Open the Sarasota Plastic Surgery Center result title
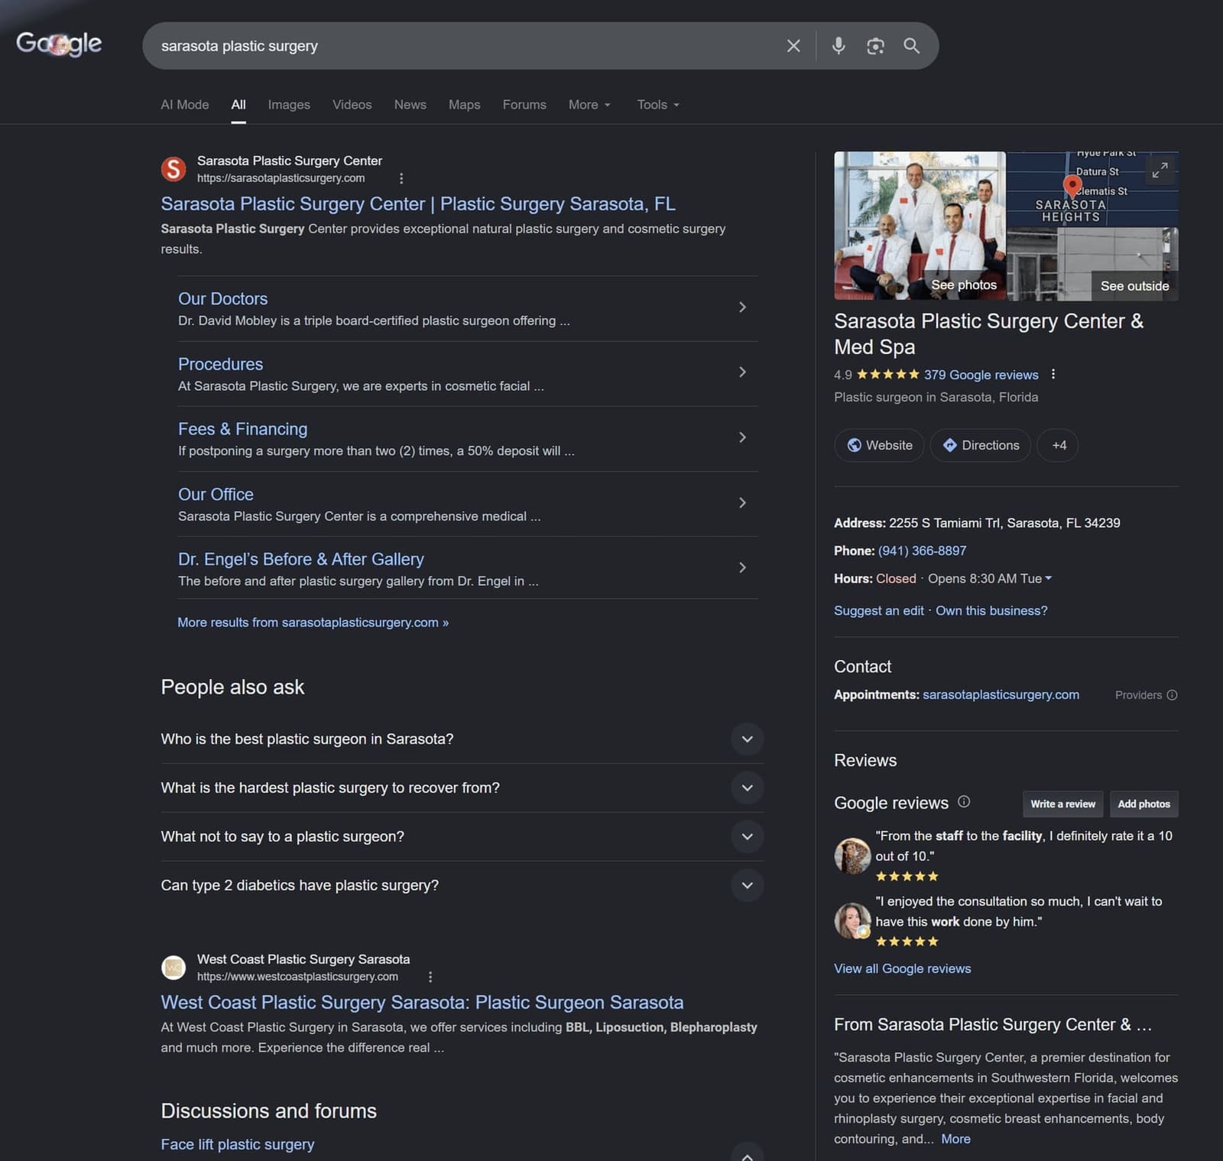The height and width of the screenshot is (1161, 1223). 418,204
